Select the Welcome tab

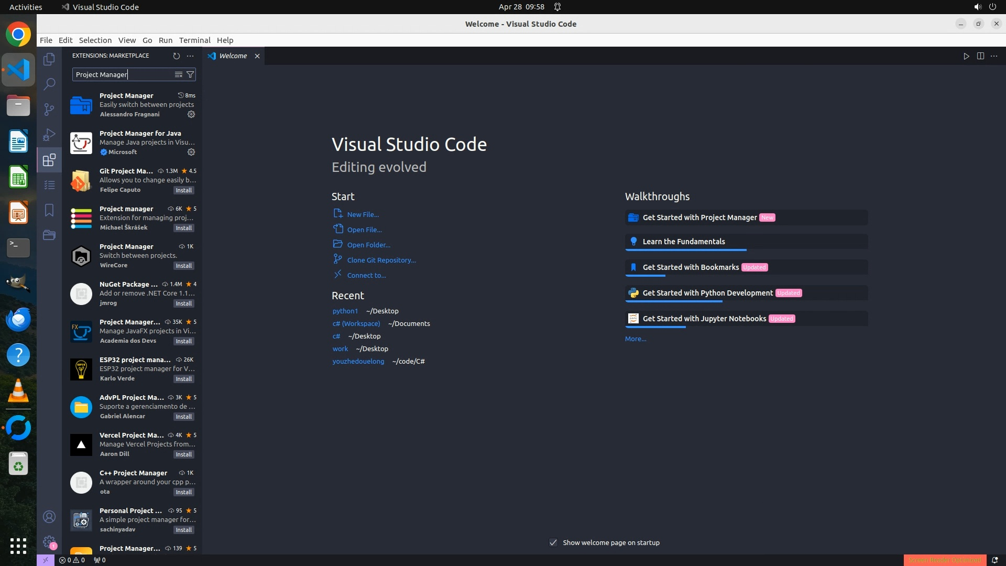coord(233,56)
